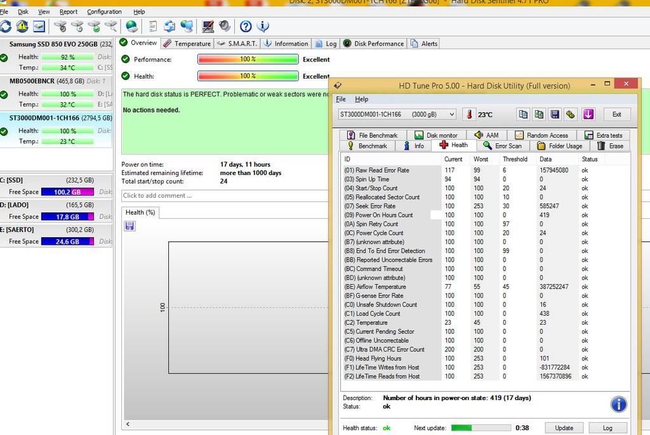Switch to the Information tab
Screen dimensions: 650x435
pyautogui.click(x=286, y=44)
